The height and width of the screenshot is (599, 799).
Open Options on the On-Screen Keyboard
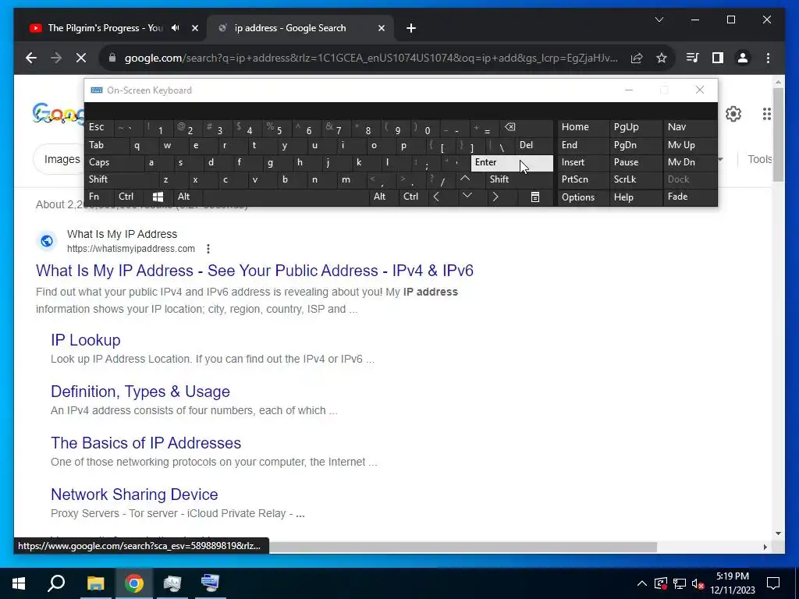[583, 197]
